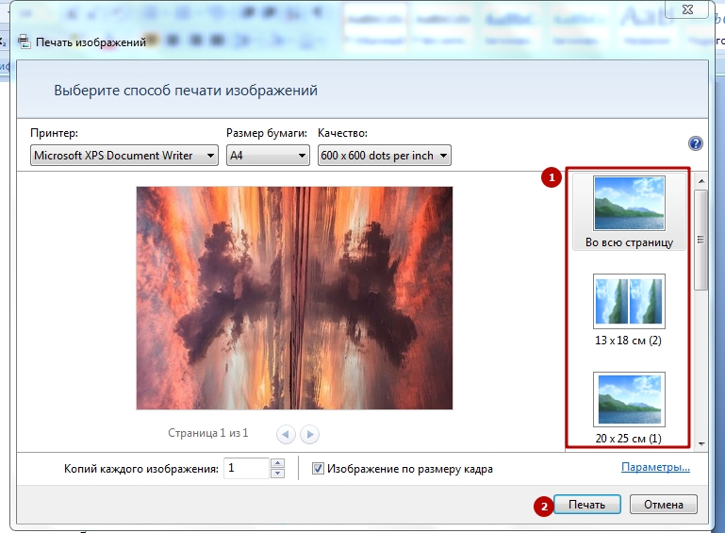Open the Принтер dropdown list
The image size is (725, 533).
click(124, 155)
